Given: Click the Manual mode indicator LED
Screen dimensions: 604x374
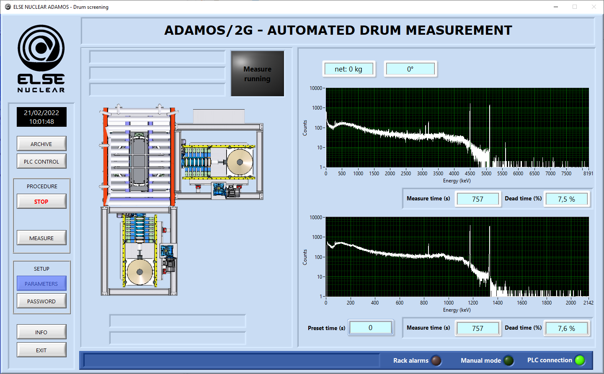Looking at the screenshot, I should (508, 360).
